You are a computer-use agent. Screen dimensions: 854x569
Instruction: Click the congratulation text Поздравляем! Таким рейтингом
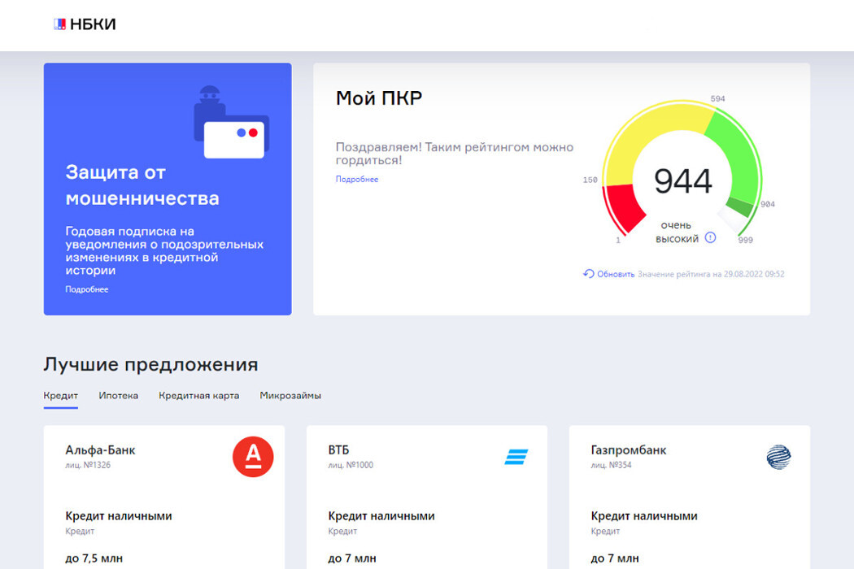454,154
